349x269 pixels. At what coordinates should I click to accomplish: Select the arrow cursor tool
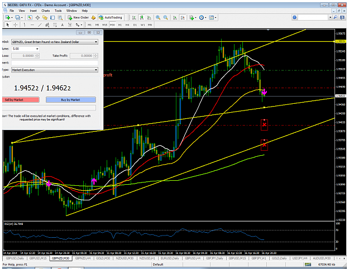(8, 25)
